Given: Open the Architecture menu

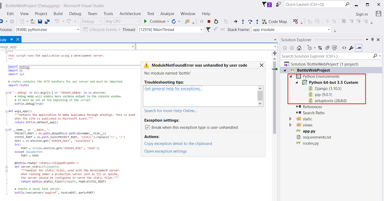Looking at the screenshot, I should [x=130, y=14].
